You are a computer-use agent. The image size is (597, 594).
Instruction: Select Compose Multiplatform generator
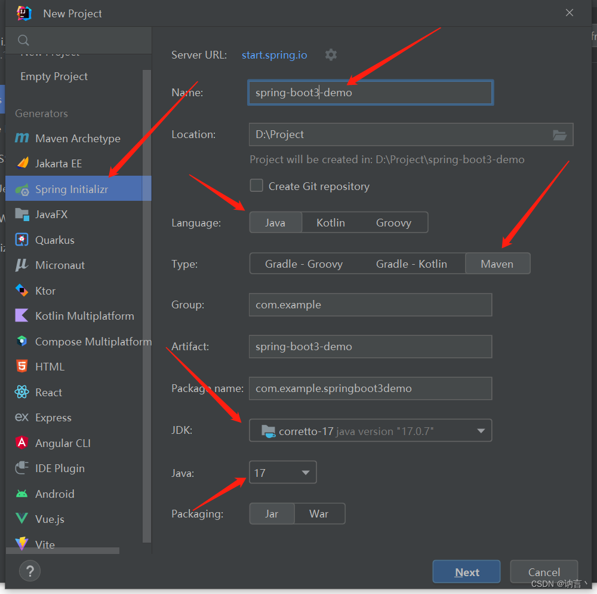[93, 341]
